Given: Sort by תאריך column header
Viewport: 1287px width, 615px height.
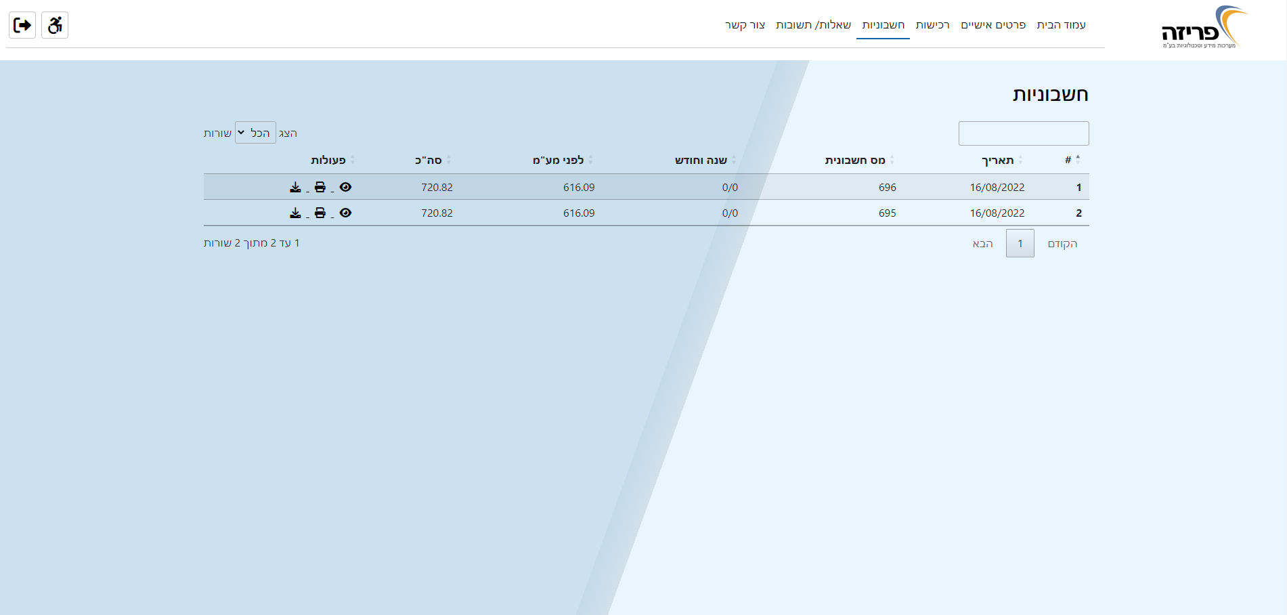Looking at the screenshot, I should click(1002, 160).
